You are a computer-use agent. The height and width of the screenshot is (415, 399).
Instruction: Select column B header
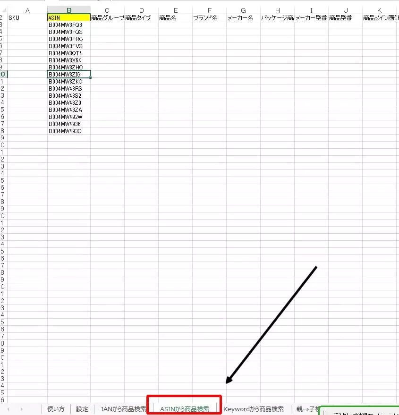tap(69, 10)
